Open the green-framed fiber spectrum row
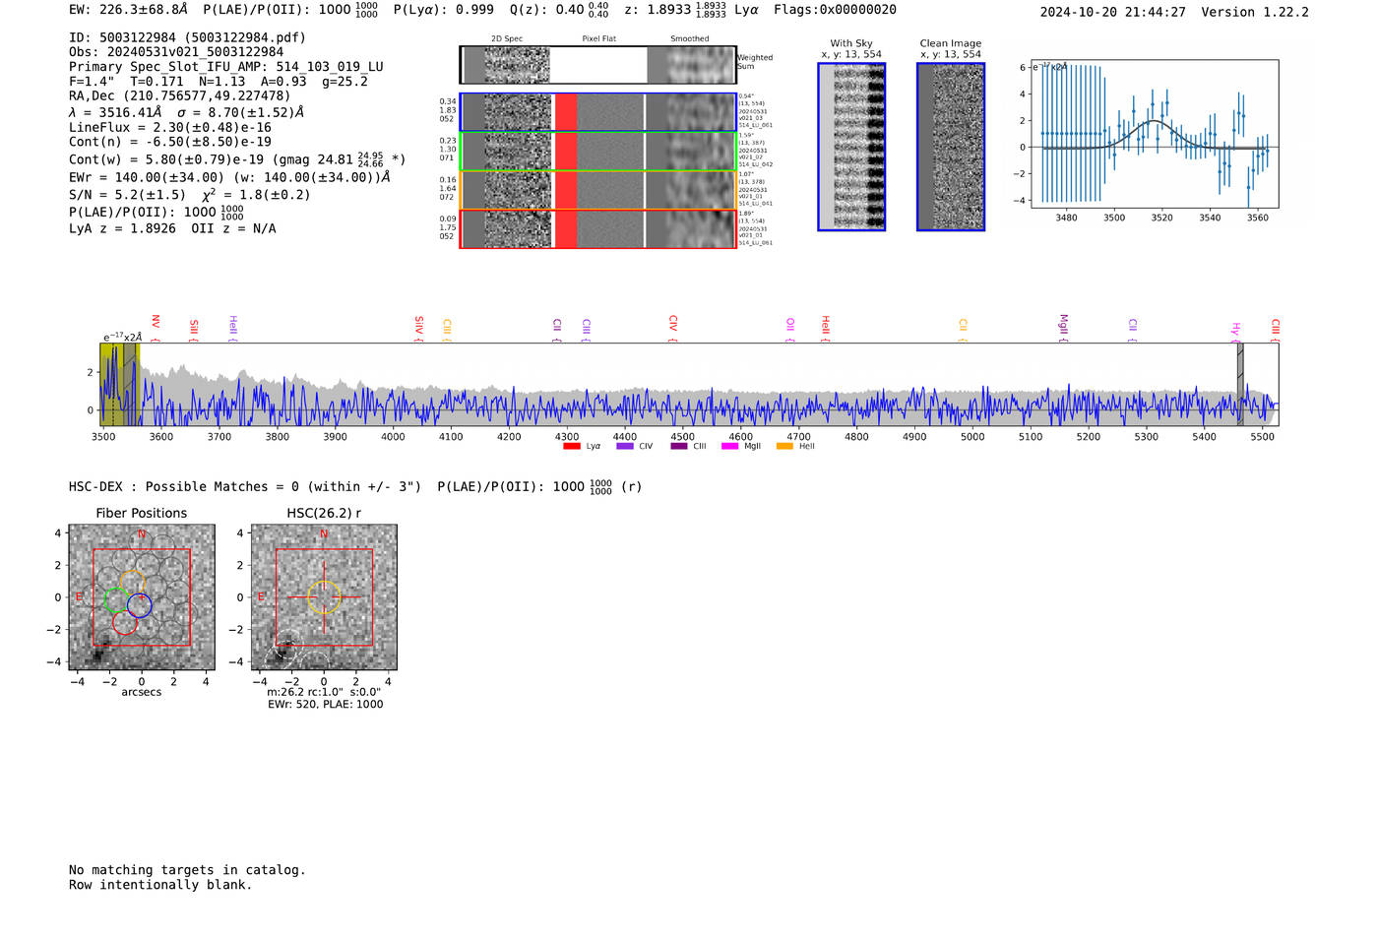Image resolution: width=1378 pixels, height=938 pixels. pyautogui.click(x=598, y=152)
